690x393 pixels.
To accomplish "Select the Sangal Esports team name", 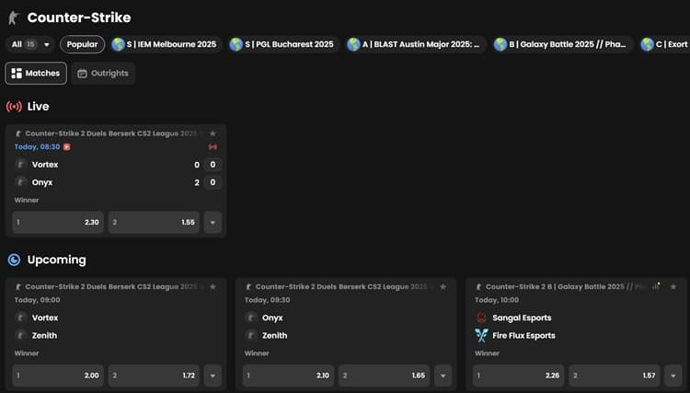I will click(522, 318).
